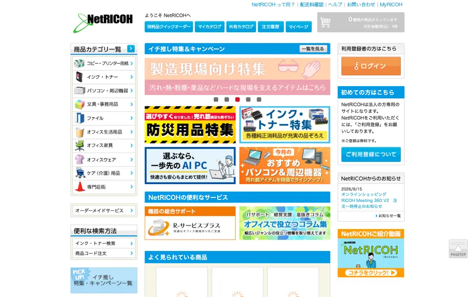The width and height of the screenshot is (475, 297).
Task: Click ご利用登録について button
Action: [x=371, y=154]
